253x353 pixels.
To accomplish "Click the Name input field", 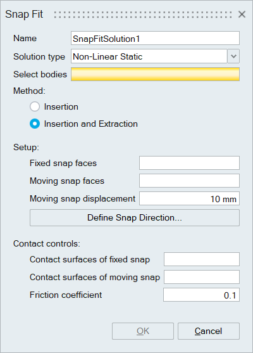I will 155,38.
